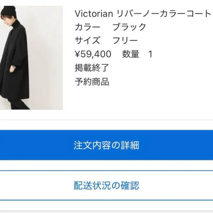The width and height of the screenshot is (213, 213).
Task: Click the quantity number 1
Action: (x=150, y=54)
